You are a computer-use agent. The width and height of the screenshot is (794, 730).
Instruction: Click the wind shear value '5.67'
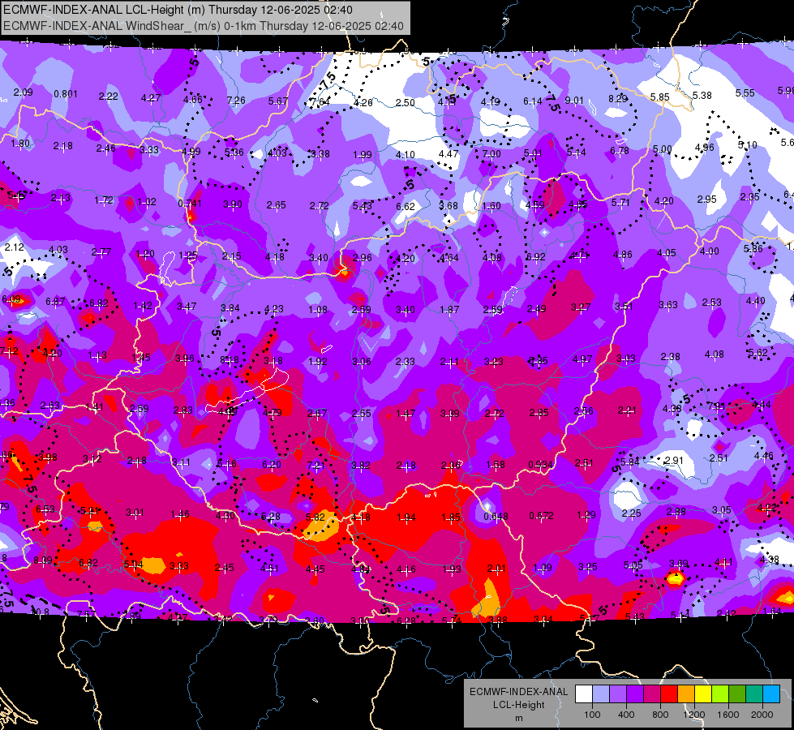pyautogui.click(x=278, y=101)
